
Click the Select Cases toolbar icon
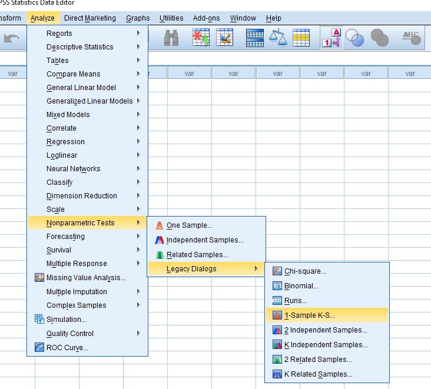[301, 38]
